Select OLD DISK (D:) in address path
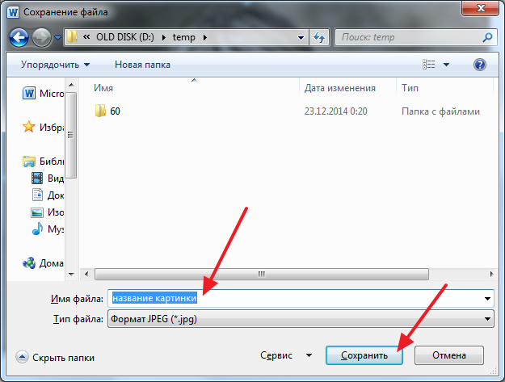Viewport: 505px width, 382px height. coord(125,37)
